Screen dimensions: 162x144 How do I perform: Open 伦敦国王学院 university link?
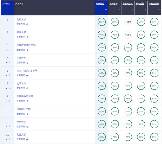(23, 109)
